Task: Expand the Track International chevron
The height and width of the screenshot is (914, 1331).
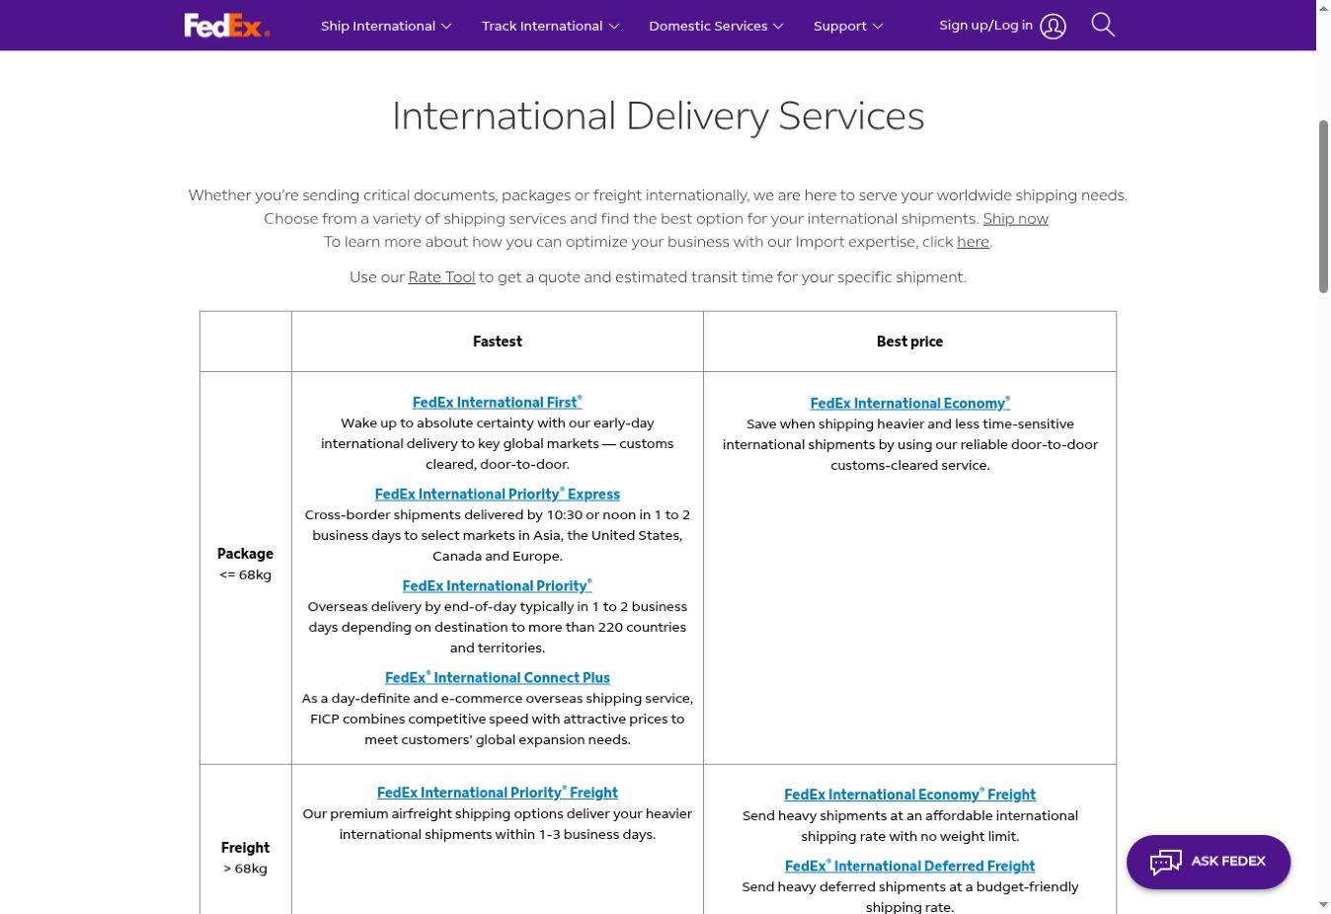Action: click(614, 27)
